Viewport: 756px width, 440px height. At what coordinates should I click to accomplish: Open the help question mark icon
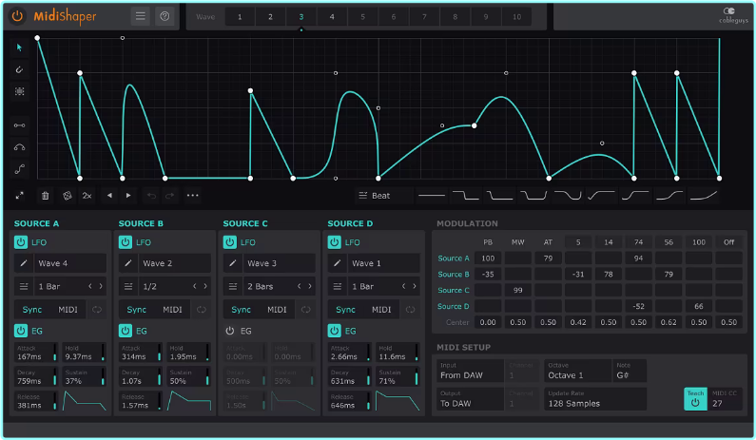coord(165,16)
